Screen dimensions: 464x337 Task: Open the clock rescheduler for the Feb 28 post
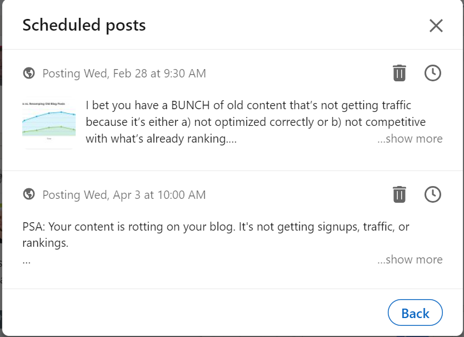click(432, 72)
